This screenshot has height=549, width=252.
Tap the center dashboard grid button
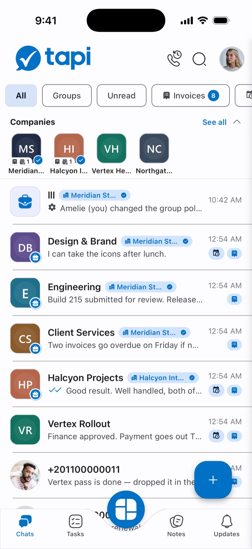126,509
